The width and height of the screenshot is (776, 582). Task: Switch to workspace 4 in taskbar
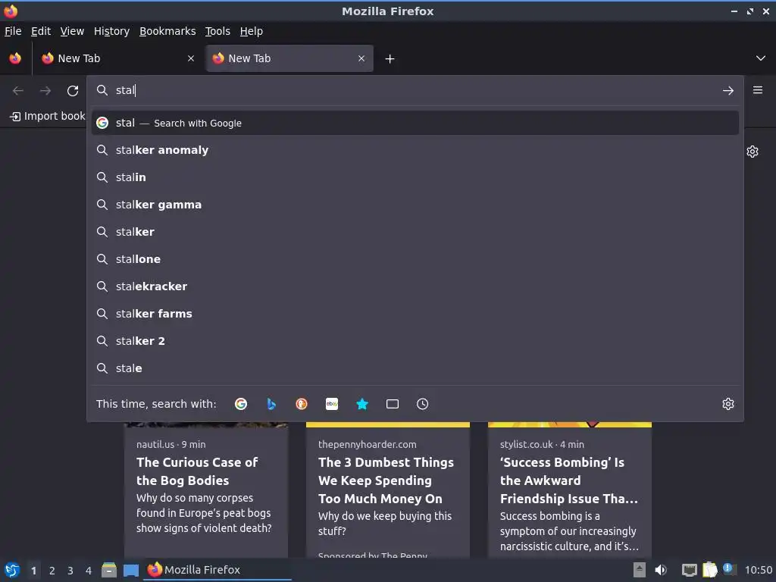pyautogui.click(x=89, y=571)
